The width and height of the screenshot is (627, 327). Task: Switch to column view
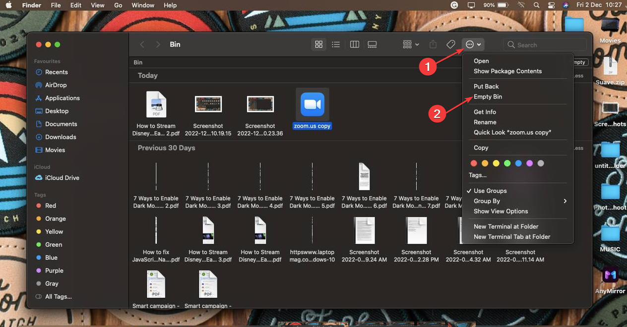(x=354, y=44)
